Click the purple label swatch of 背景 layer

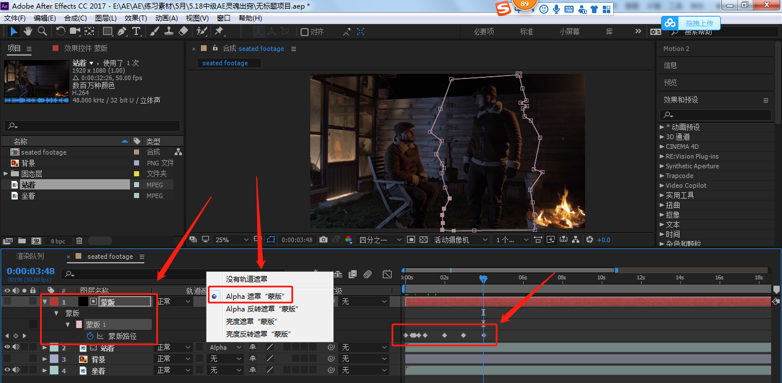[x=54, y=359]
